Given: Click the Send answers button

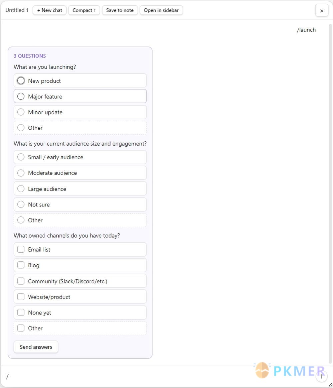Looking at the screenshot, I should 36,347.
